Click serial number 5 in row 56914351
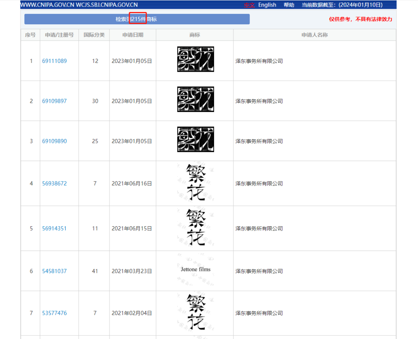The height and width of the screenshot is (339, 418). [x=31, y=229]
